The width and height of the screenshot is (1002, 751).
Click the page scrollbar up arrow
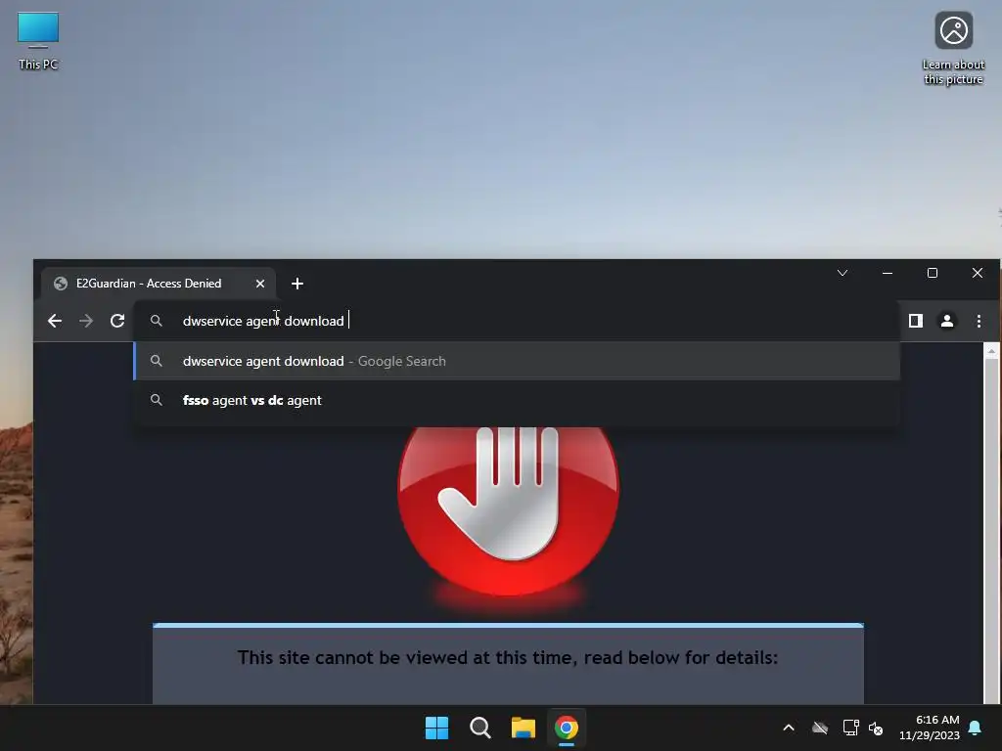(x=991, y=351)
